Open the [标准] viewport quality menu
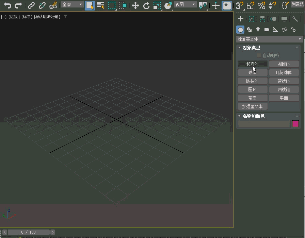 click(x=27, y=17)
